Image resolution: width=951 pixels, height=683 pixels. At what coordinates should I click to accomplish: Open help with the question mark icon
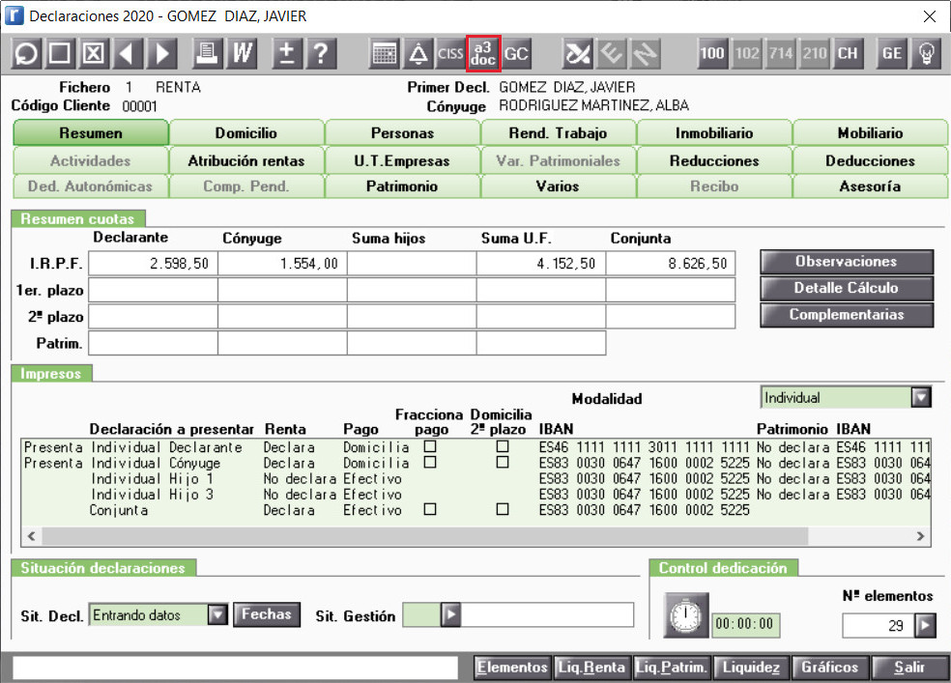[x=321, y=53]
